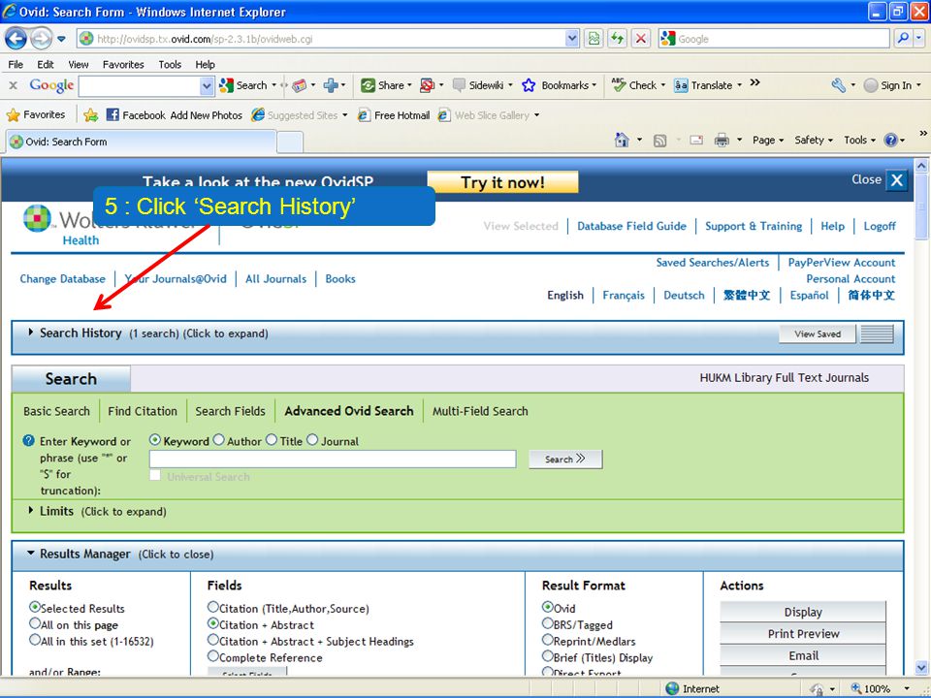This screenshot has height=698, width=931.
Task: Open the Favorites menu
Action: coord(123,64)
